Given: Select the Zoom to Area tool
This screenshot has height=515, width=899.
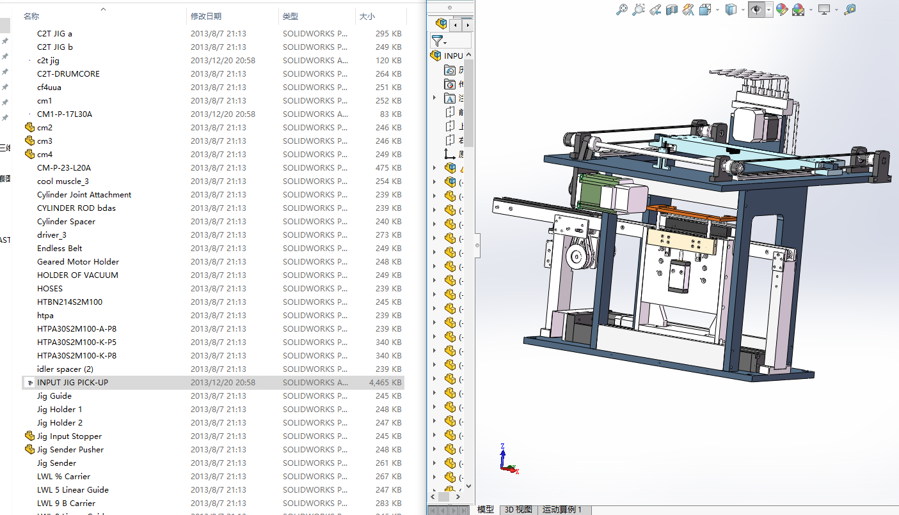Looking at the screenshot, I should [639, 10].
